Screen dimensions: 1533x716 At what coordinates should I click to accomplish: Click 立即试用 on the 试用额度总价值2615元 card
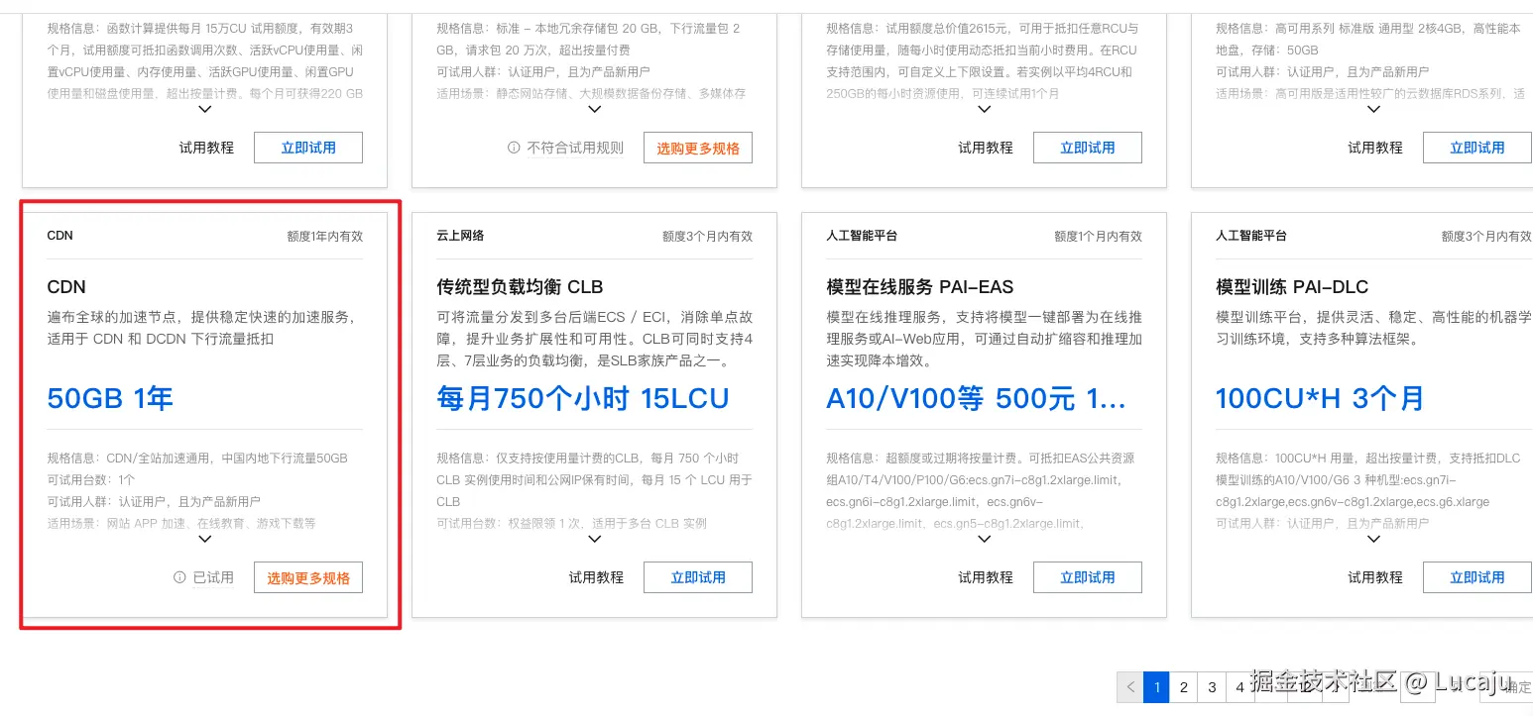1088,148
